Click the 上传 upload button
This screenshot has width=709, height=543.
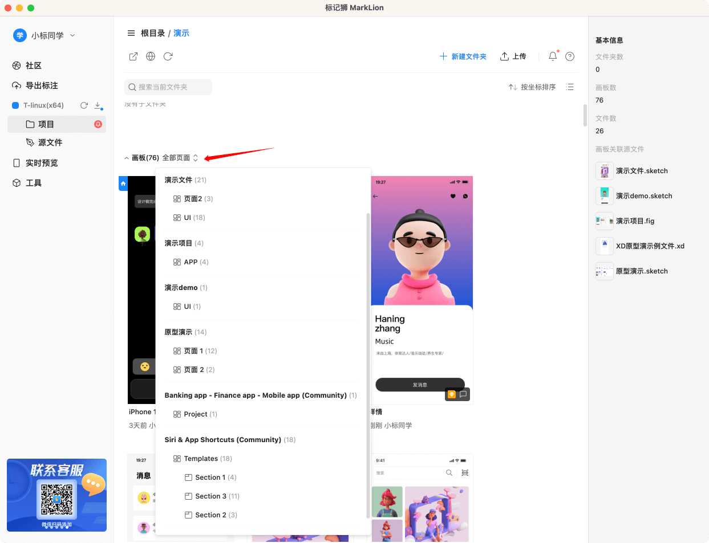coord(513,56)
